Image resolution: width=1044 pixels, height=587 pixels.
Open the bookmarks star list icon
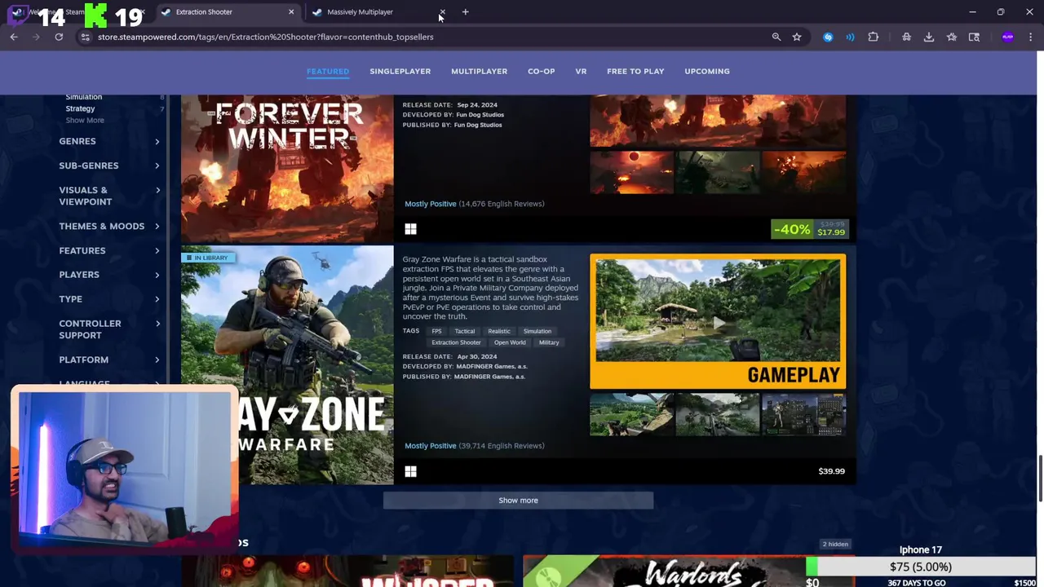tap(952, 37)
